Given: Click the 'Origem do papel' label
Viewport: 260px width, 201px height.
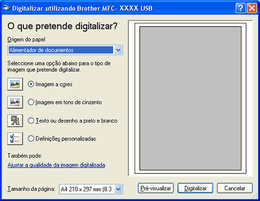Looking at the screenshot, I should [27, 39].
